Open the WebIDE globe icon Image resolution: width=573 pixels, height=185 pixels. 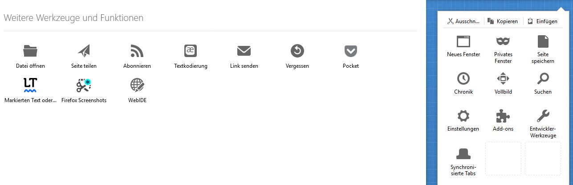point(137,85)
